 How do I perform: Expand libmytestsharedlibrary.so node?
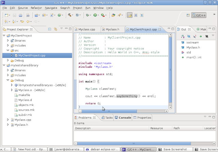(12, 85)
